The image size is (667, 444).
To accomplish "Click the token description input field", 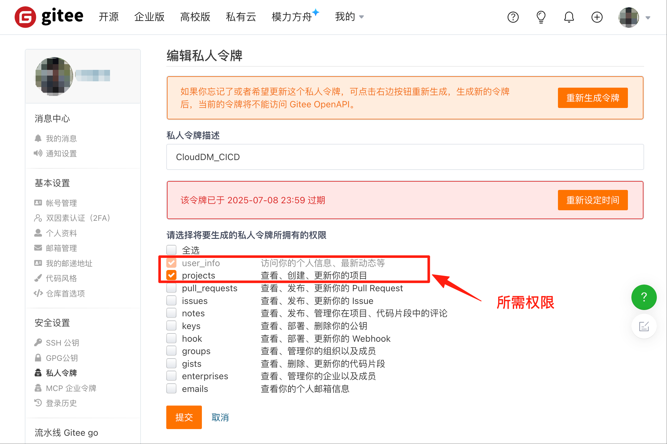I will tap(405, 157).
